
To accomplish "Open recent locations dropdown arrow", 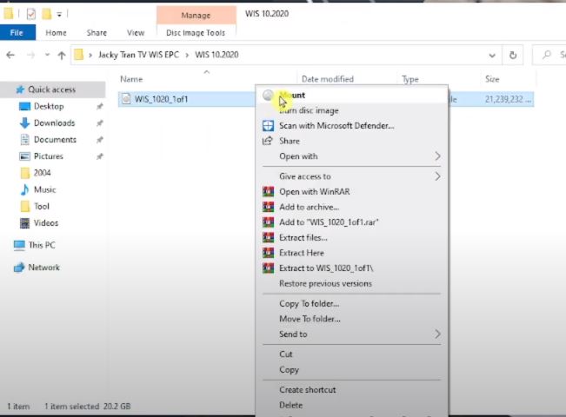I will (x=47, y=55).
